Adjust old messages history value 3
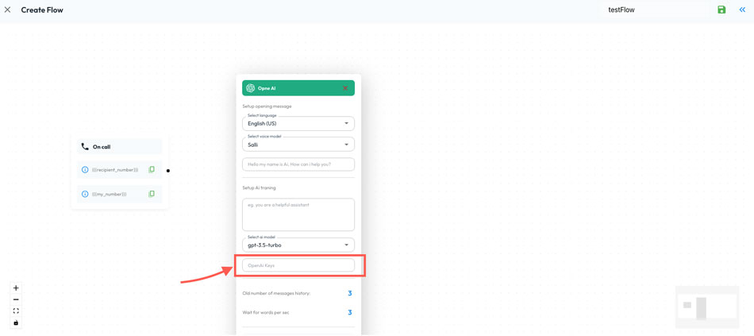 click(349, 294)
